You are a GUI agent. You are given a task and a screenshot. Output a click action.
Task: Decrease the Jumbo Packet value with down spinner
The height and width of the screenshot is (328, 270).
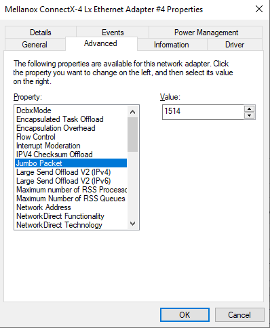[x=250, y=116]
